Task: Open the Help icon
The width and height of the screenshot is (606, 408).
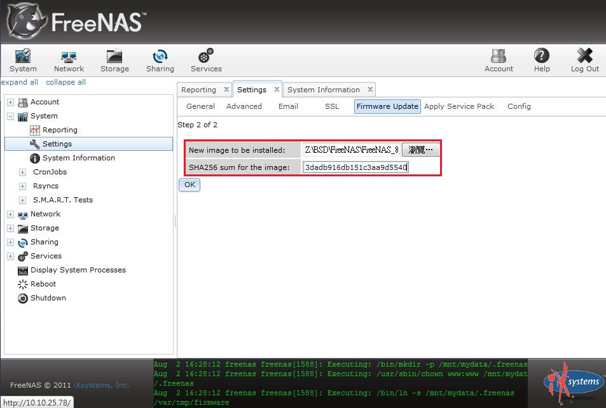Action: click(x=542, y=60)
